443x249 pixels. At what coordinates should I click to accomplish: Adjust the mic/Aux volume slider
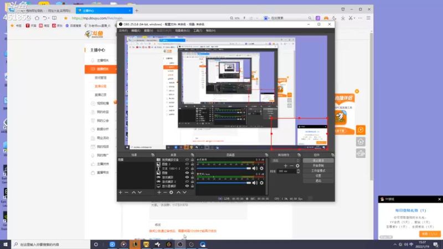click(x=224, y=183)
